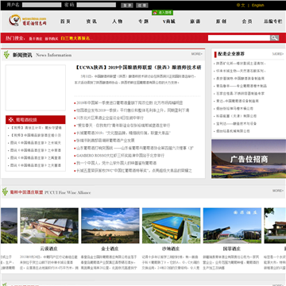Click the search magnifier button
The width and height of the screenshot is (286, 286).
274,38
